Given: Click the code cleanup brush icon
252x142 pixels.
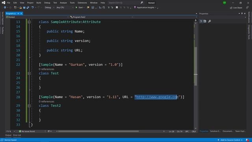Looking at the screenshot, I should coord(48,131).
